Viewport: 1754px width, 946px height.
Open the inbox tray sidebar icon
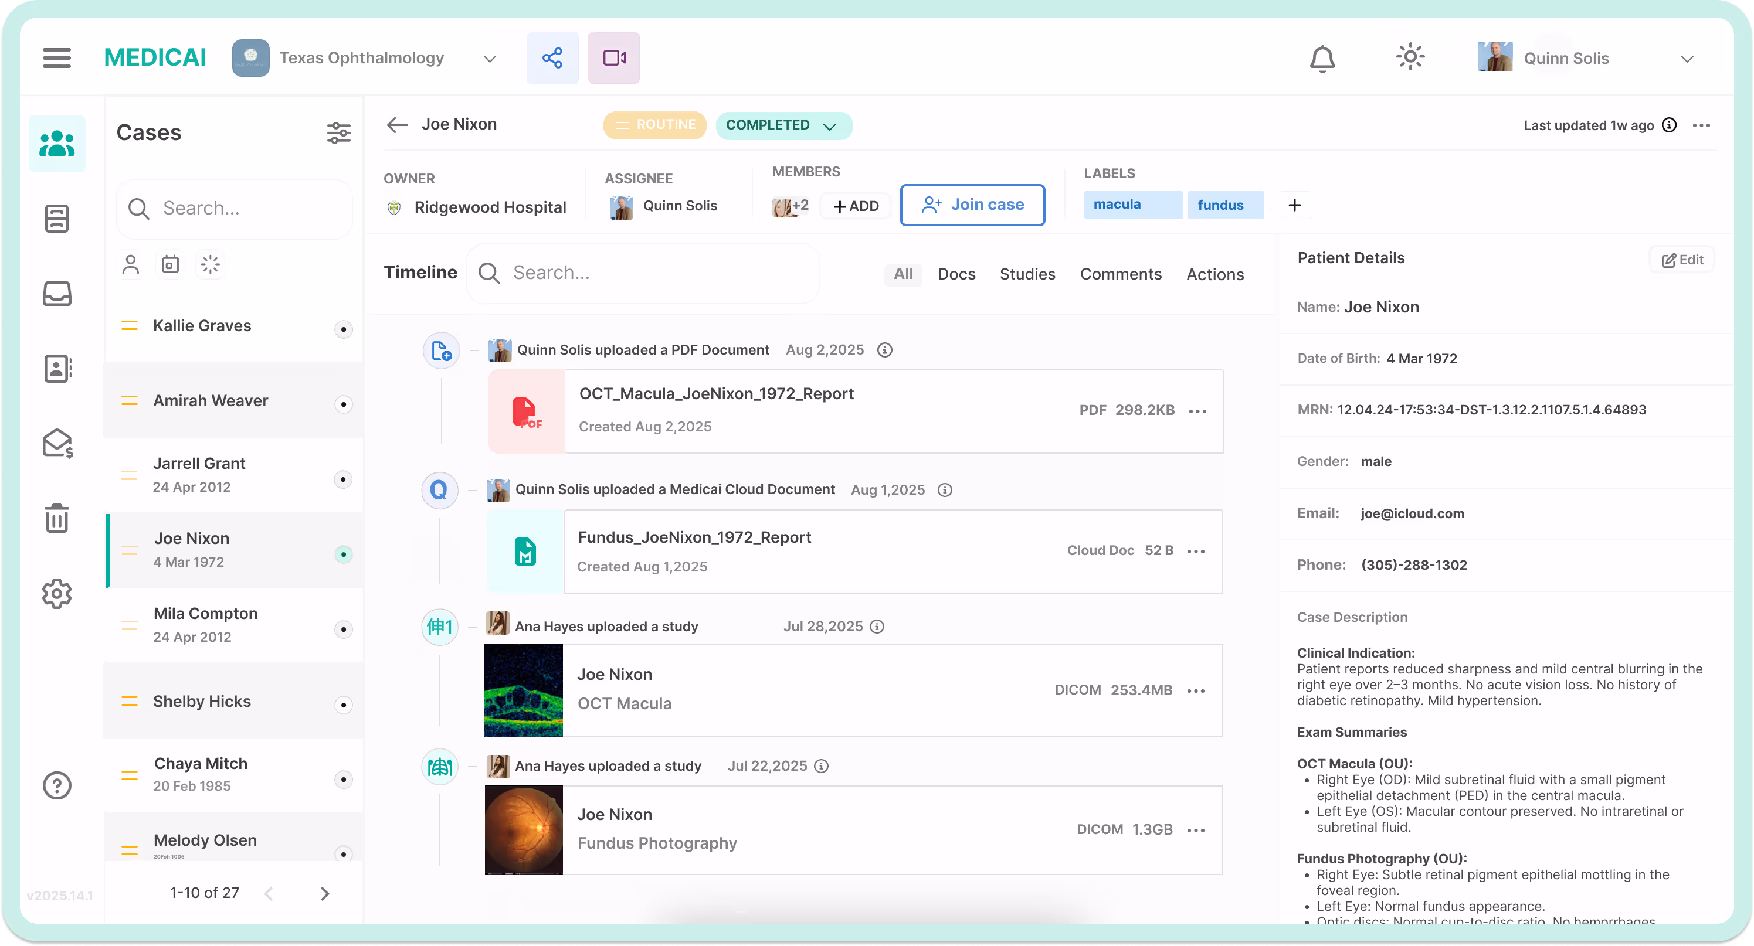[57, 293]
